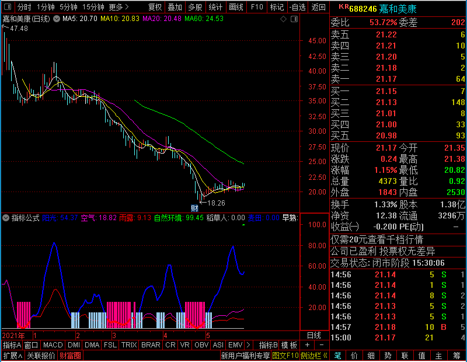The width and height of the screenshot is (467, 362).
Task: Open F10 company information
Action: (x=257, y=7)
